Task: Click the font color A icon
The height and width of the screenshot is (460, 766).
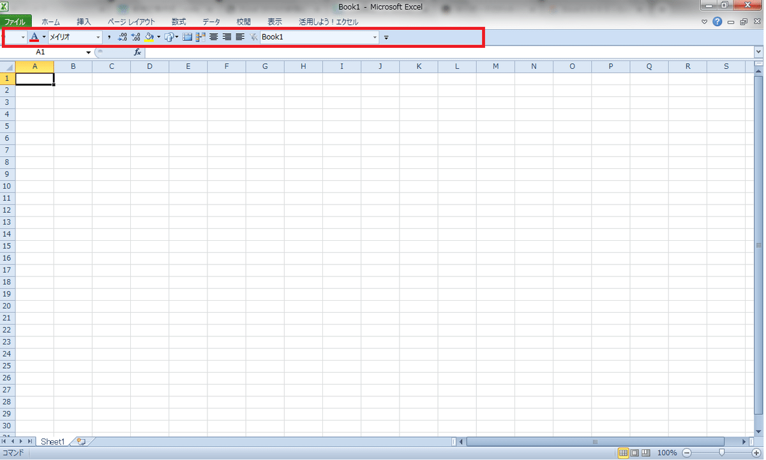Action: point(34,37)
